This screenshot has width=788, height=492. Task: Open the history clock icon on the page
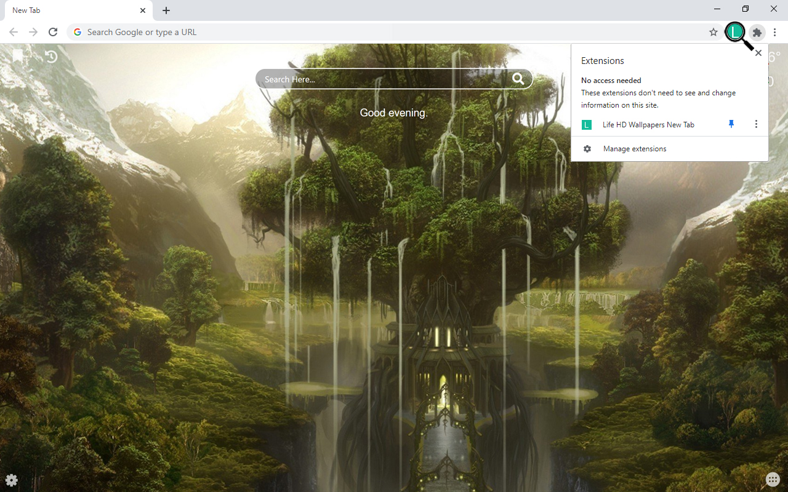pos(51,57)
